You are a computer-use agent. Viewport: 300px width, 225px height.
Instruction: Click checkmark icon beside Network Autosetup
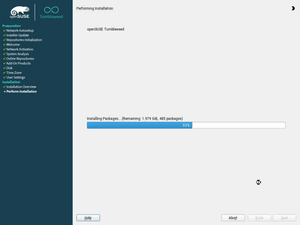pos(4,30)
